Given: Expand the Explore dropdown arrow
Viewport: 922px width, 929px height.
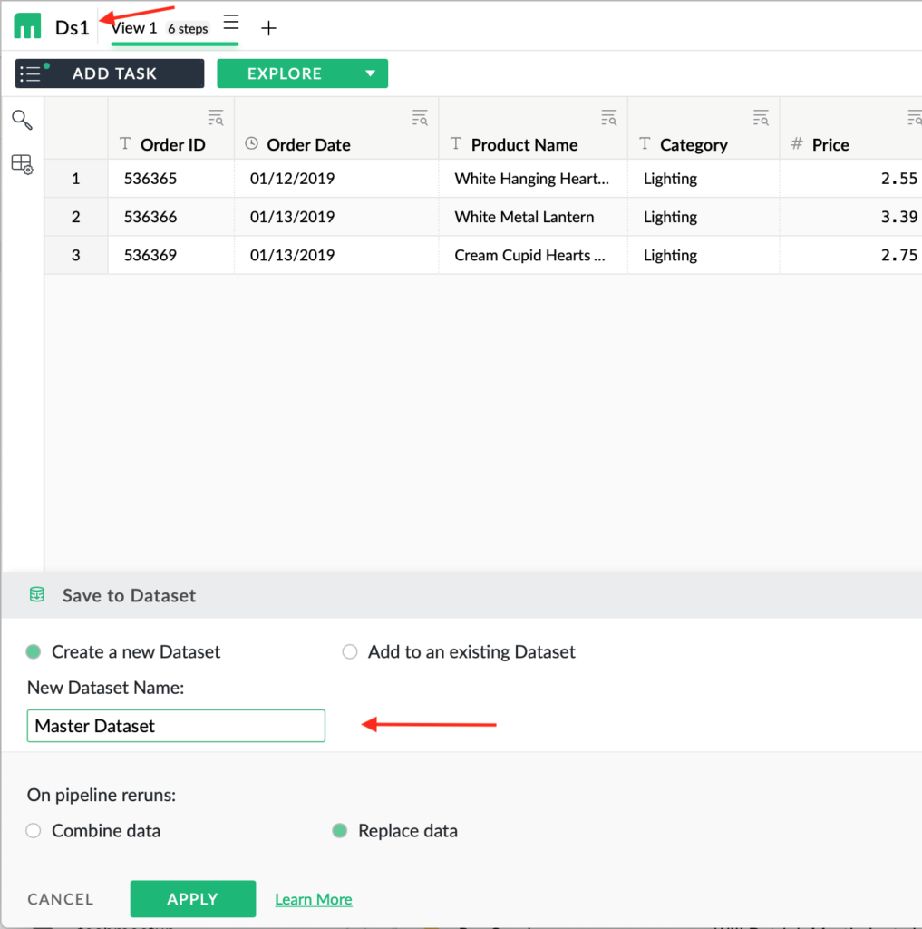Looking at the screenshot, I should pyautogui.click(x=370, y=73).
